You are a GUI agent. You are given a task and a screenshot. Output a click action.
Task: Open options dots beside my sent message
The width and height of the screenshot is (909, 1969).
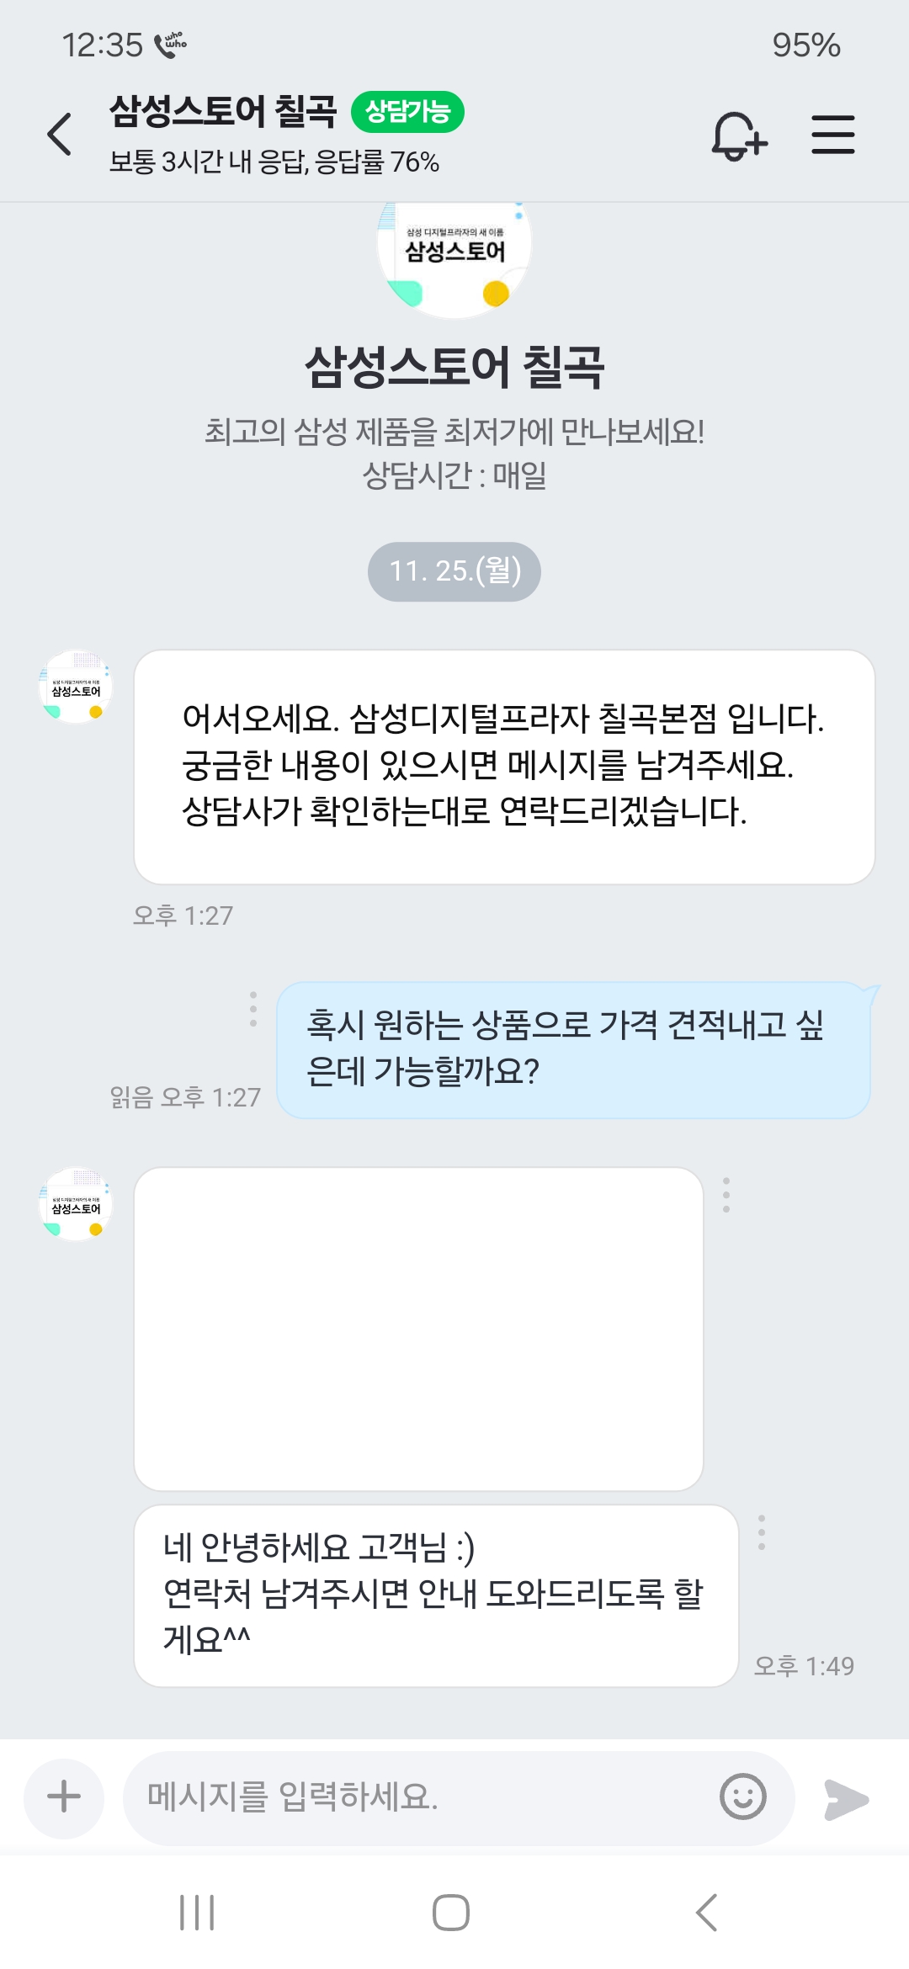(x=253, y=1009)
